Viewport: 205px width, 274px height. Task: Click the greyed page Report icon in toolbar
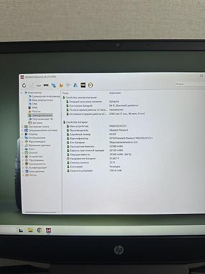[x=32, y=85]
